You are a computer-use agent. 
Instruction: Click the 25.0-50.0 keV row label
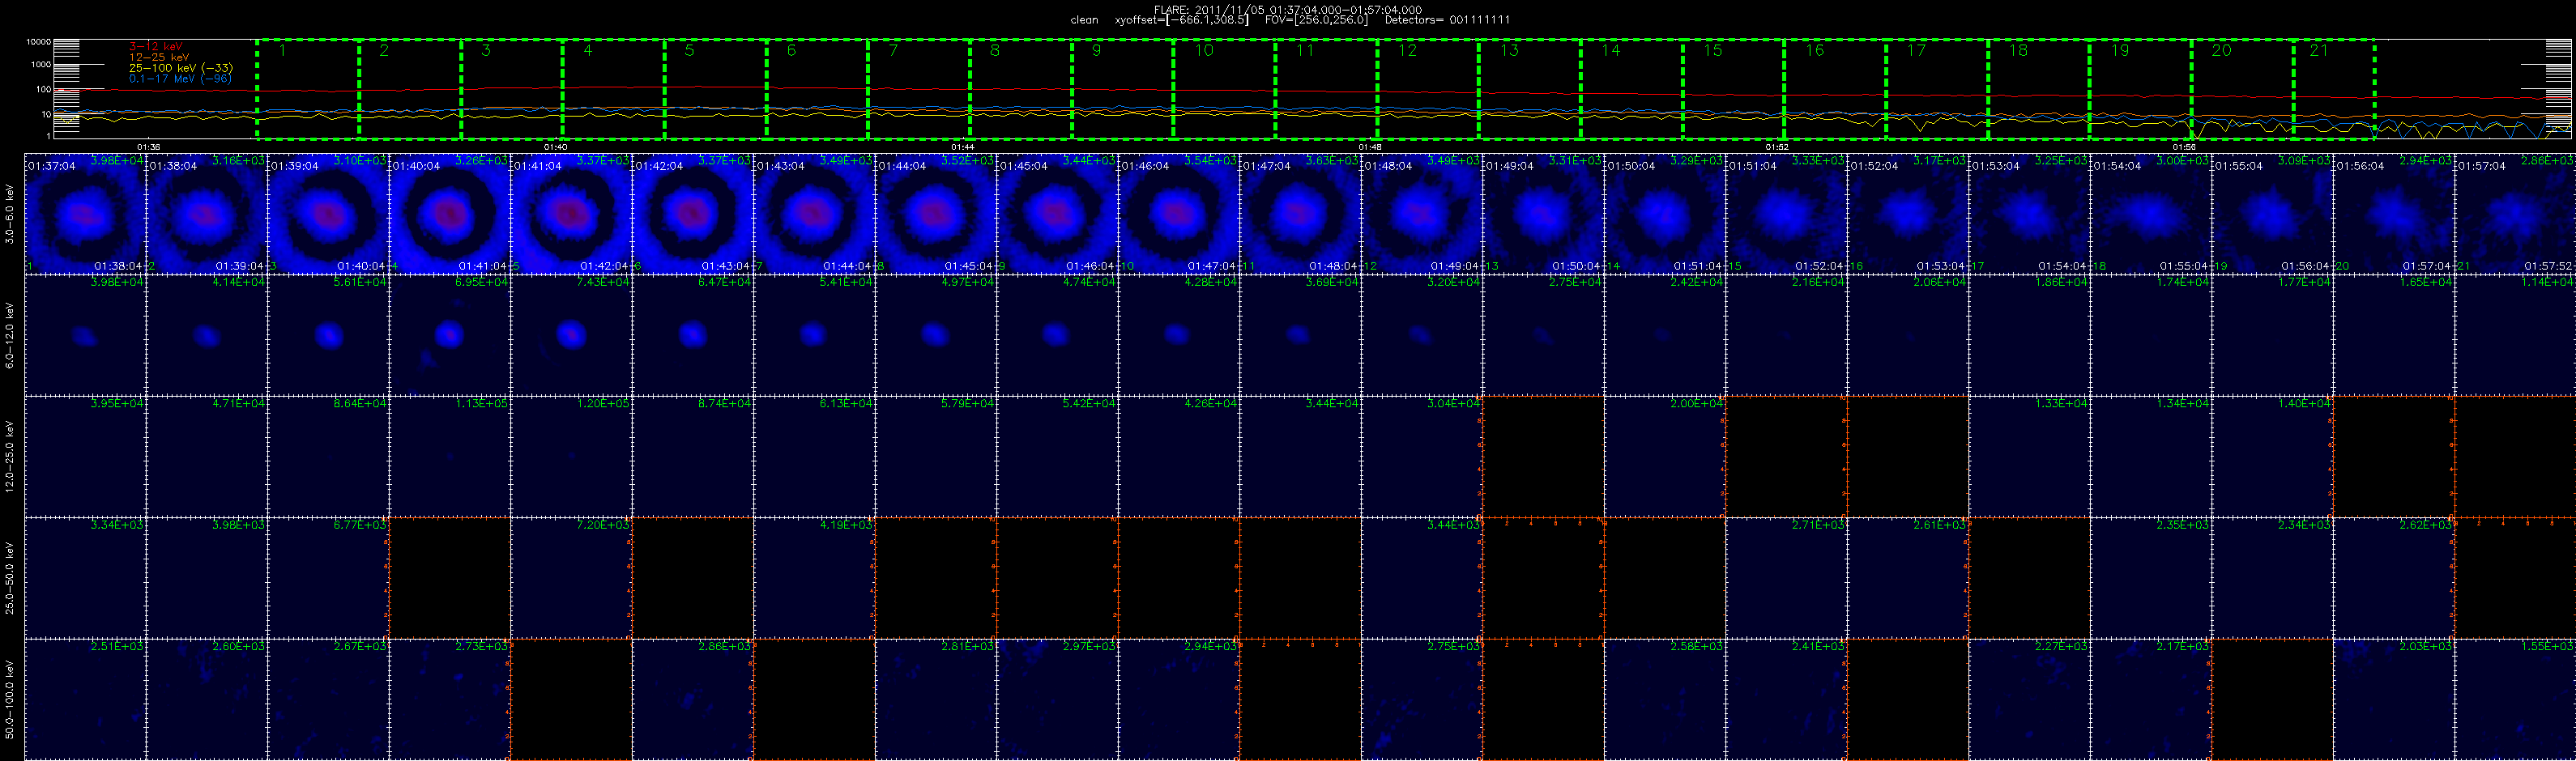coord(10,577)
